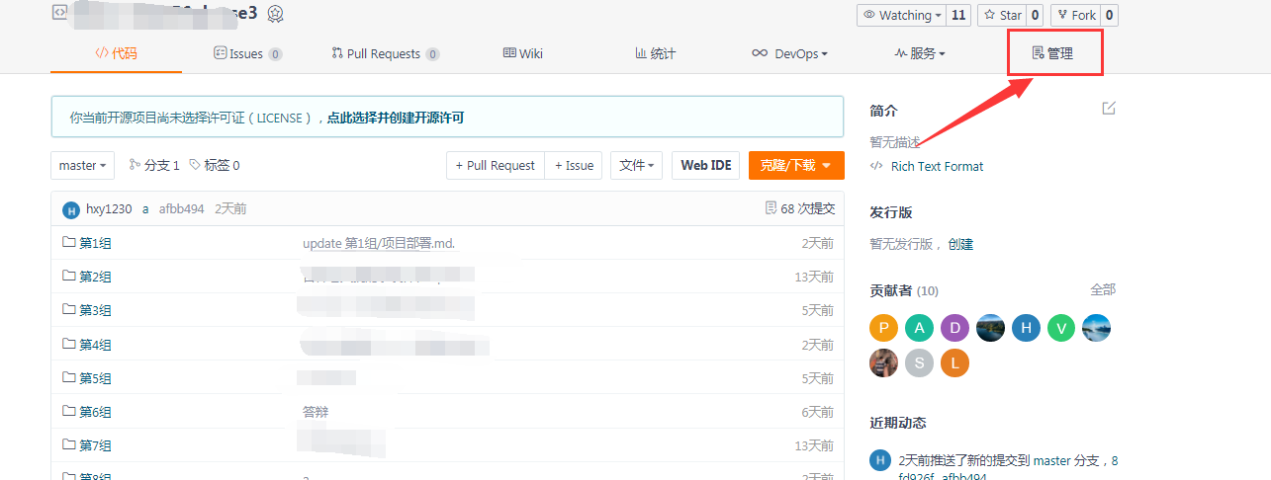1271x480 pixels.
Task: Open blue contributor avatar H in 贡献者
Action: [x=1026, y=328]
